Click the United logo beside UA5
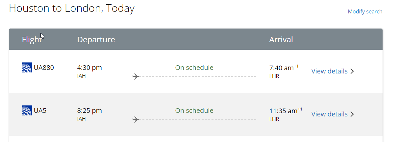The height and width of the screenshot is (142, 401). pyautogui.click(x=27, y=111)
